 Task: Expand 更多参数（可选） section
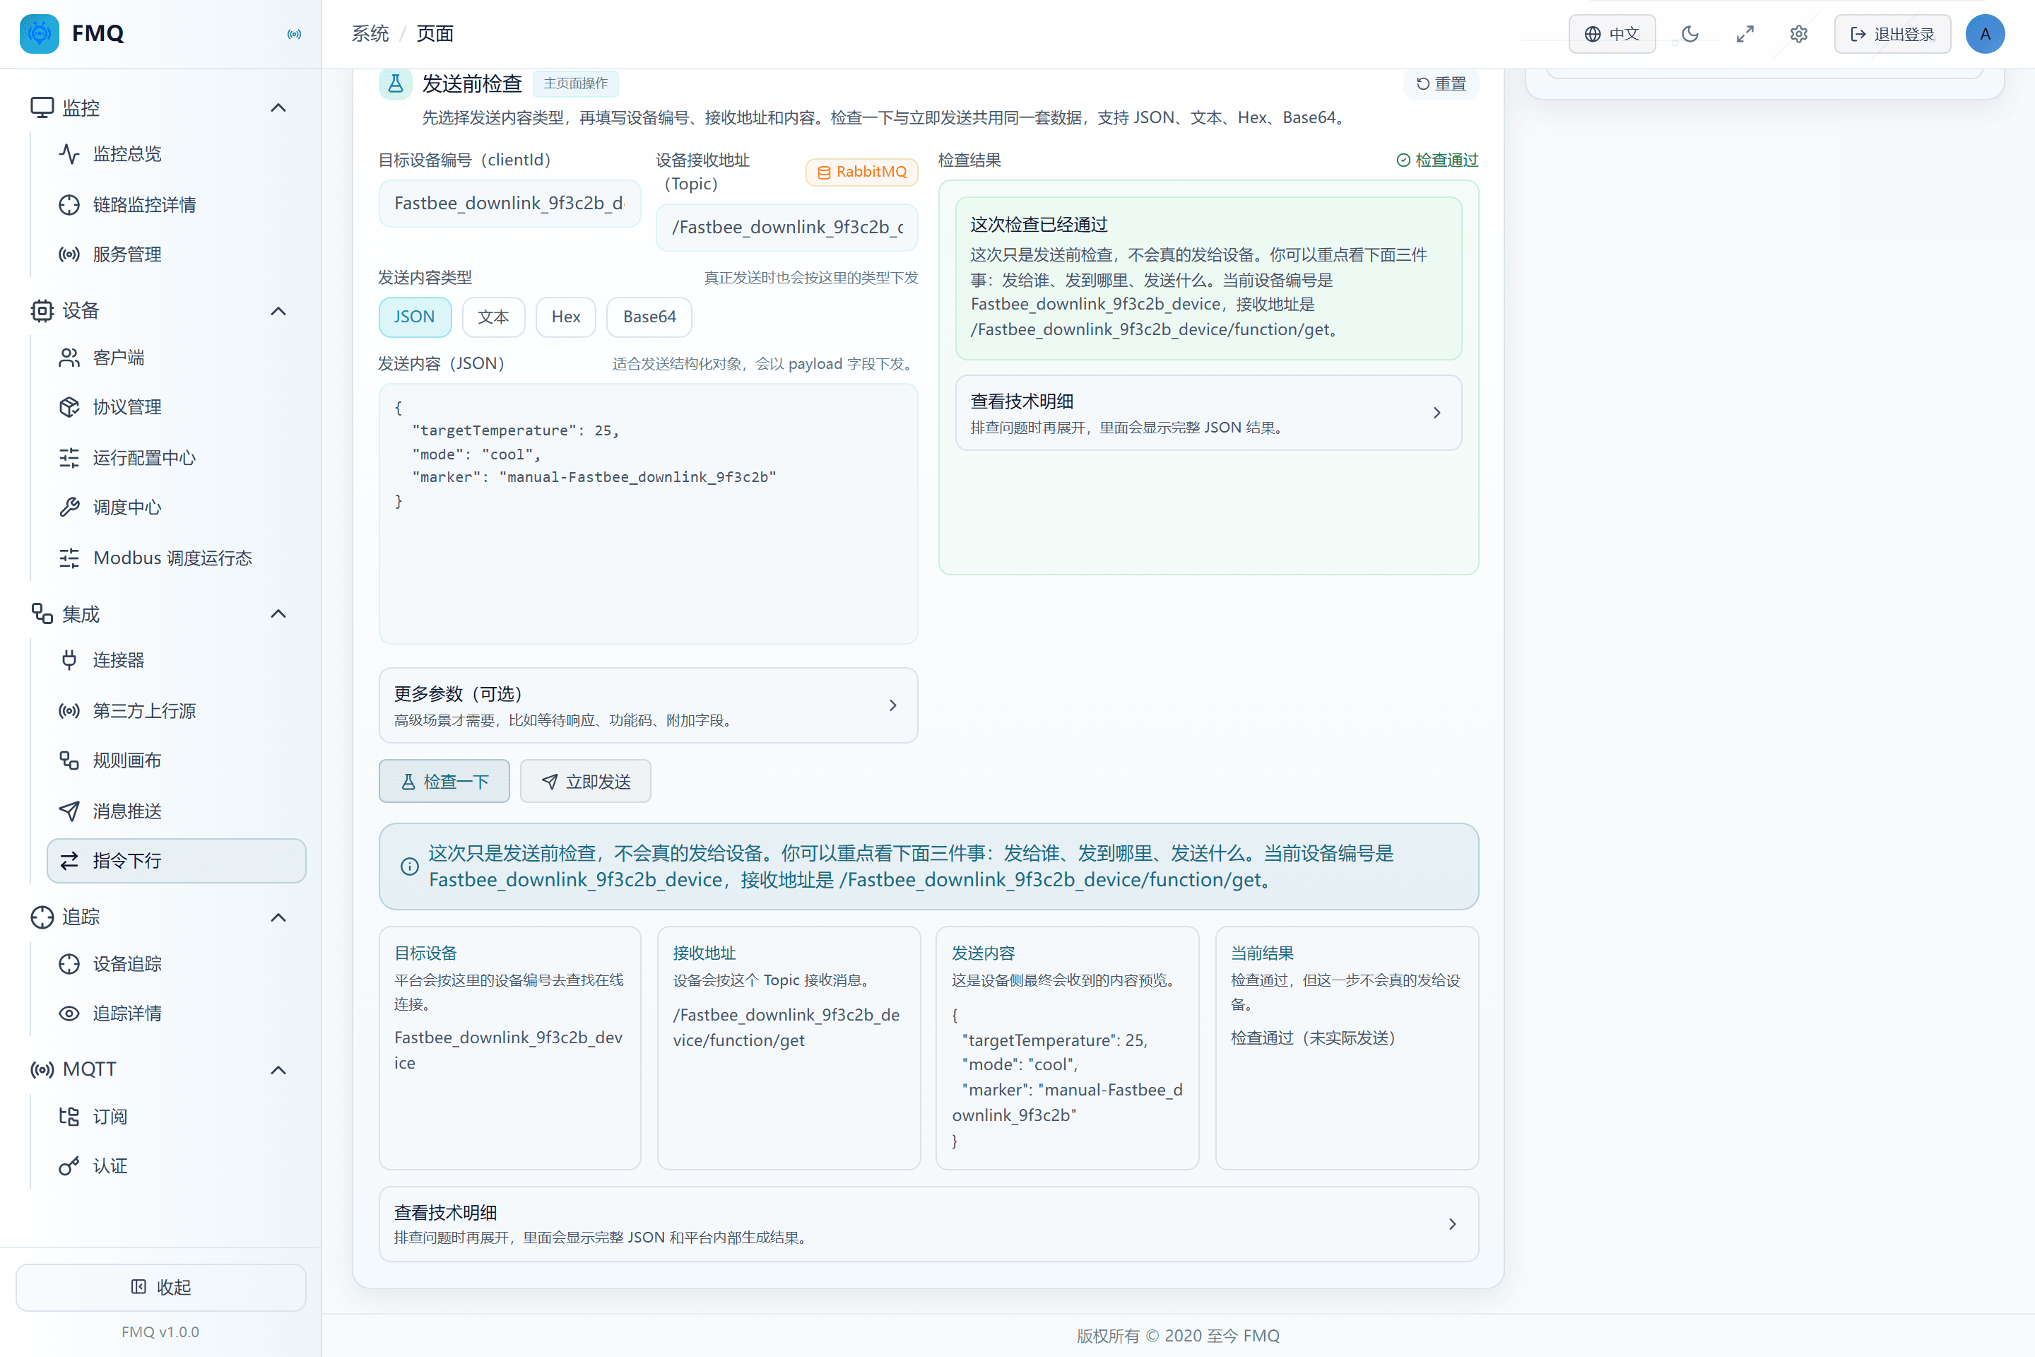click(648, 705)
